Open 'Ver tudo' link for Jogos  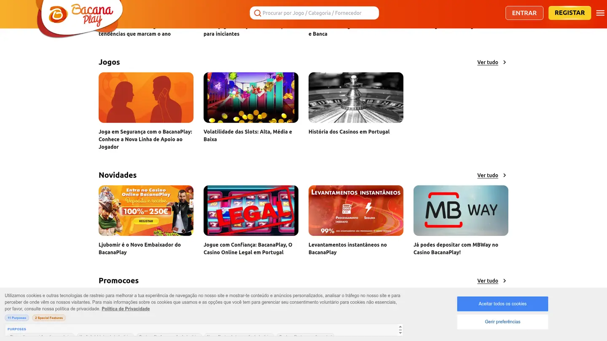click(x=488, y=62)
